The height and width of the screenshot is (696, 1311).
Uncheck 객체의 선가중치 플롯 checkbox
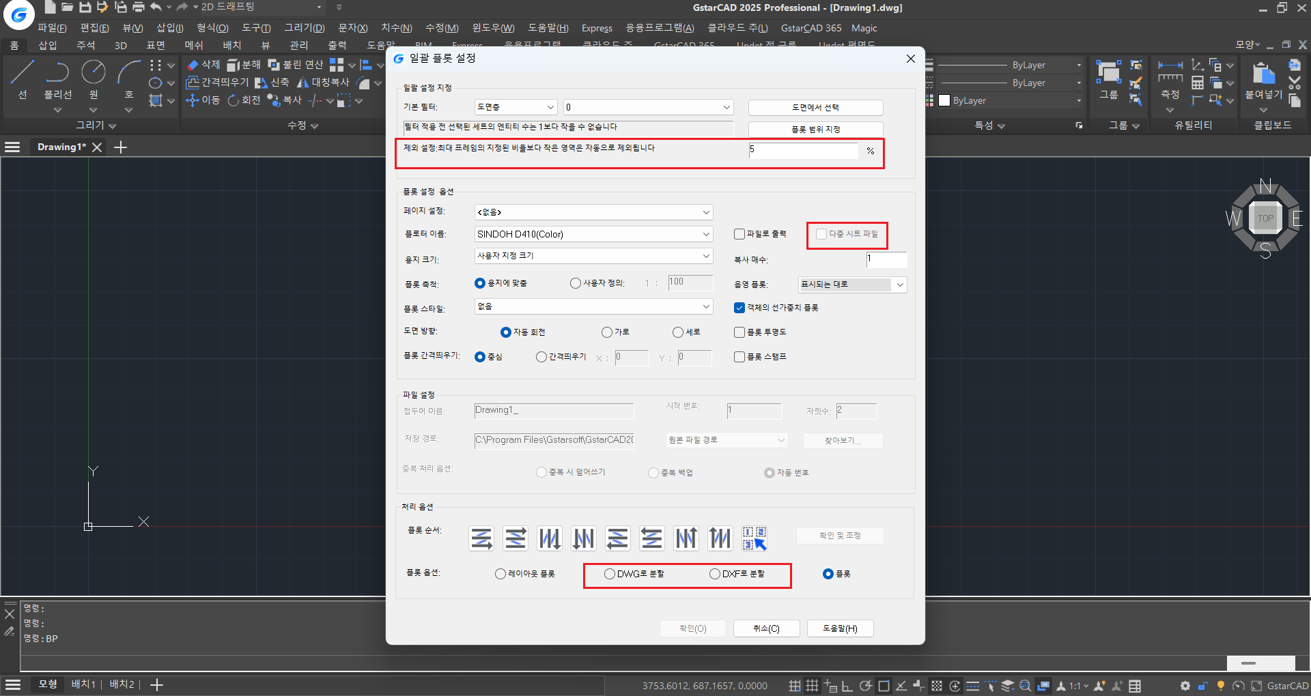[x=739, y=308]
